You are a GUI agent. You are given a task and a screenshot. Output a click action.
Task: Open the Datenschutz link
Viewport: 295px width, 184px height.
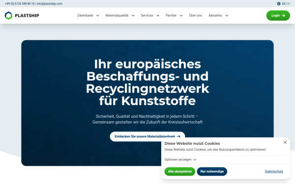274,171
